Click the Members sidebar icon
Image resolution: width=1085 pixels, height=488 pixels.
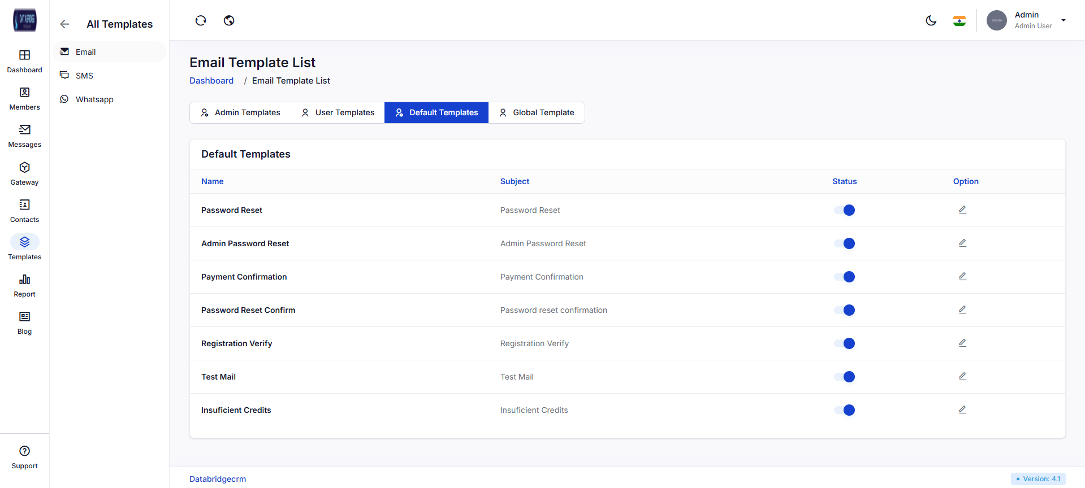tap(24, 93)
